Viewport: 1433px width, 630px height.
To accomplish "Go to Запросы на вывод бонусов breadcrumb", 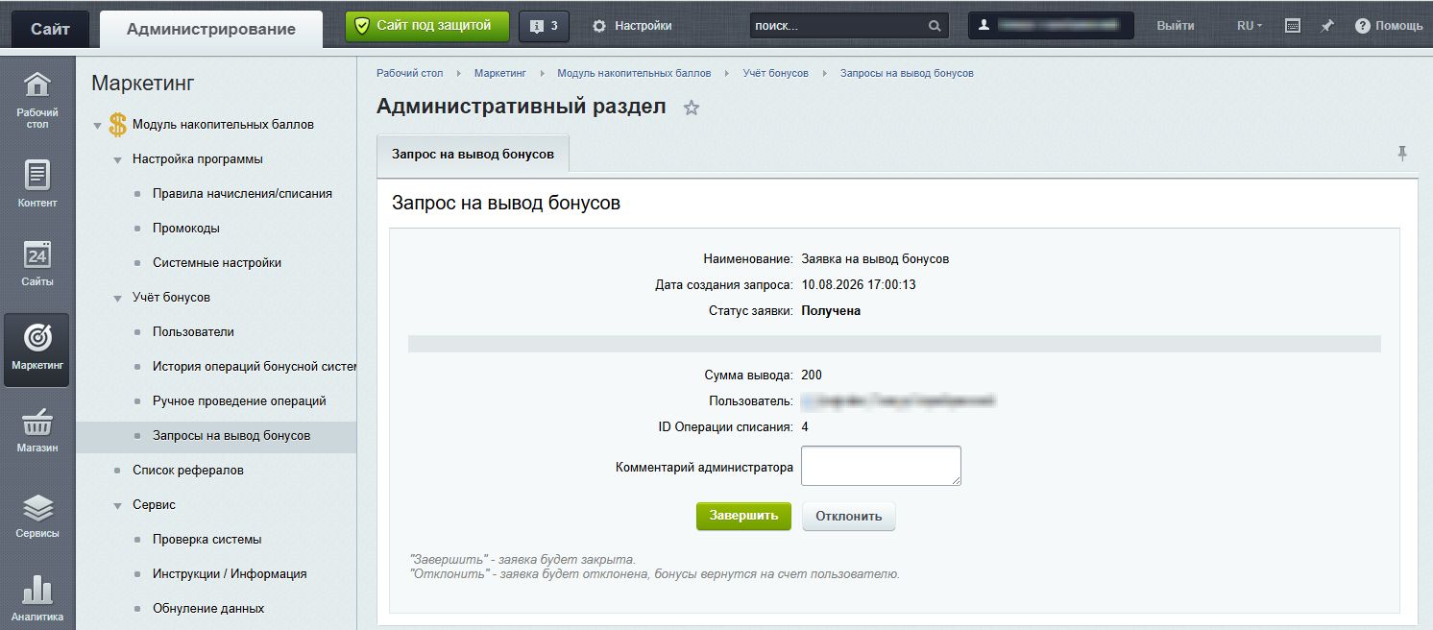I will click(907, 73).
